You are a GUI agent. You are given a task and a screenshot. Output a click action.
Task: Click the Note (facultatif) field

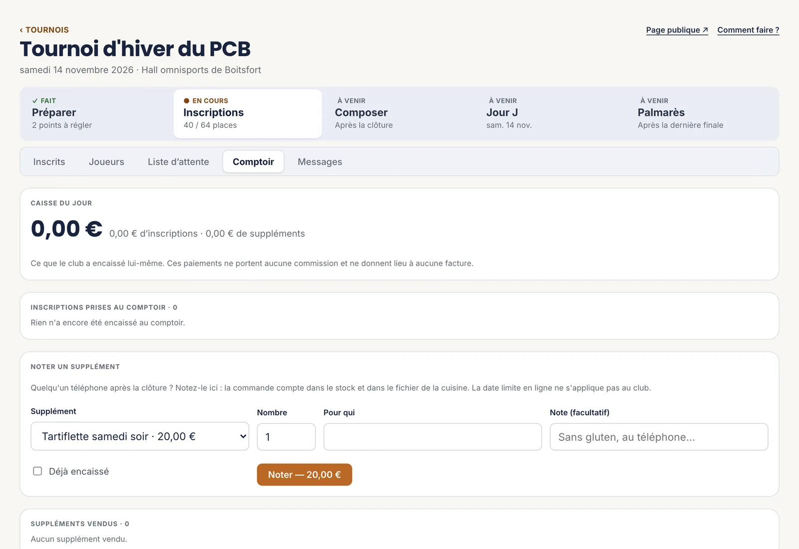(x=659, y=437)
